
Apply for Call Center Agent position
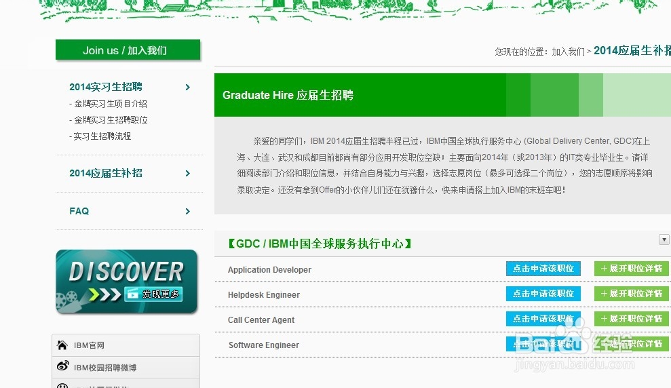click(x=543, y=319)
